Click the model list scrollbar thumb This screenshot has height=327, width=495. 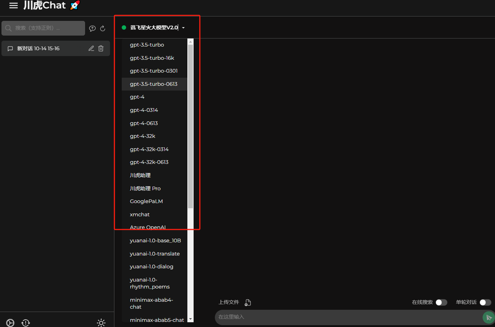click(190, 126)
